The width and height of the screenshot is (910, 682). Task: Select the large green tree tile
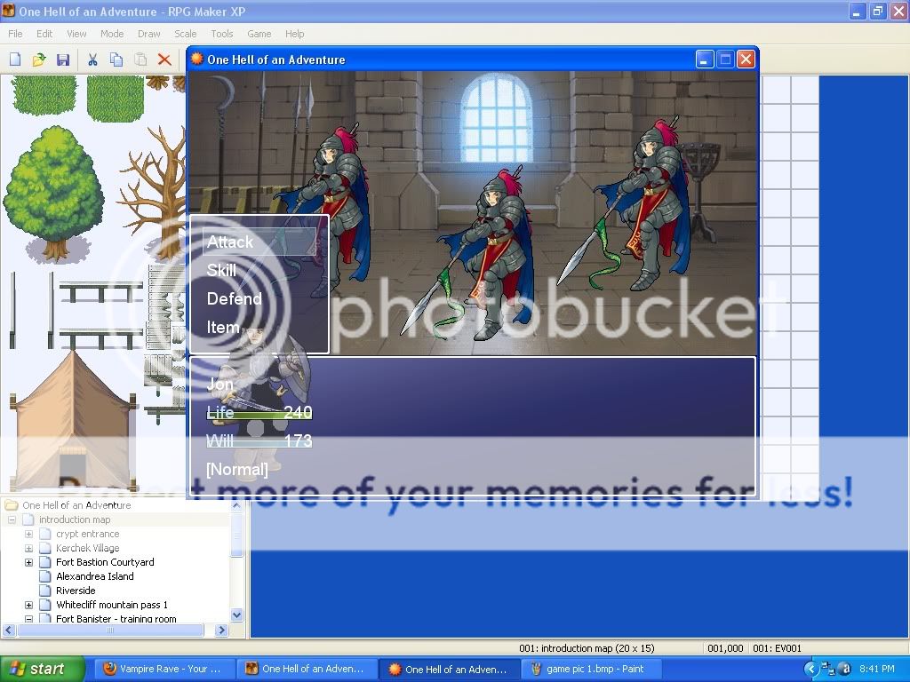point(54,193)
